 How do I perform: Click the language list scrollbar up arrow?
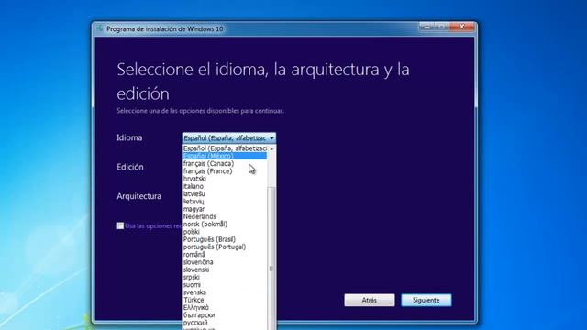pos(271,148)
